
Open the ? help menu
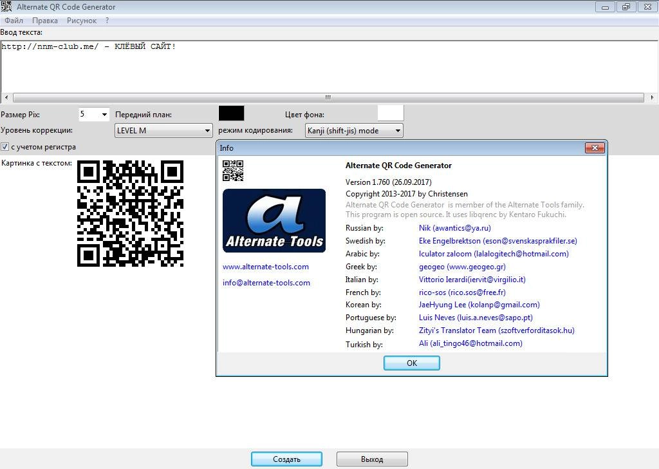tap(107, 21)
